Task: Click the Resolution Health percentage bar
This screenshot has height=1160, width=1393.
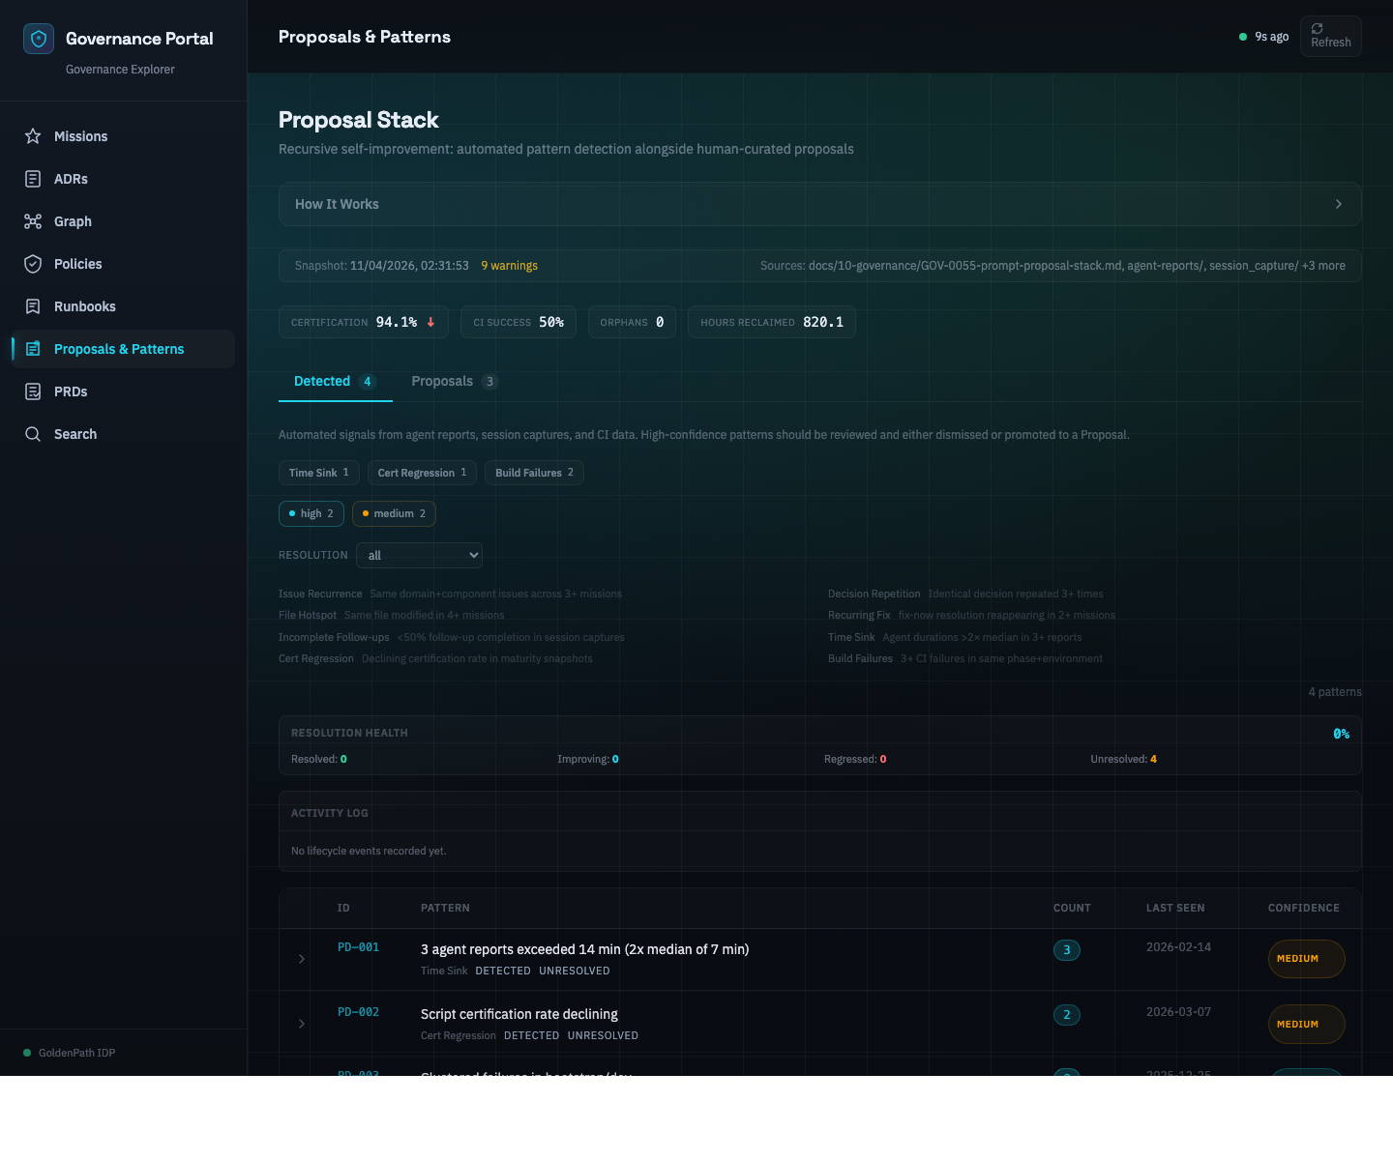Action: pos(1341,733)
